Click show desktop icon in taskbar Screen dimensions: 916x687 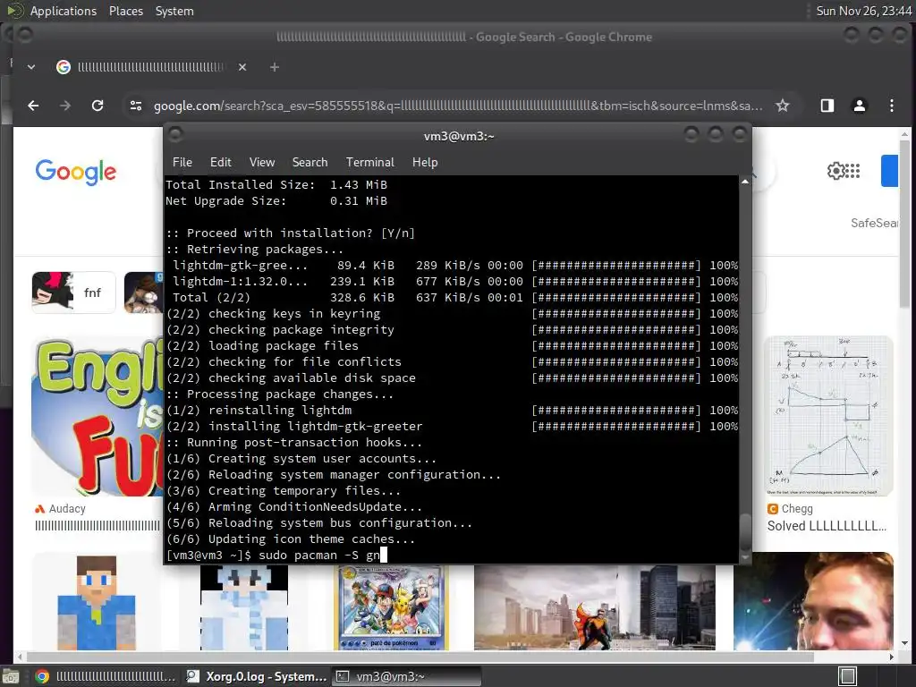[x=11, y=677]
